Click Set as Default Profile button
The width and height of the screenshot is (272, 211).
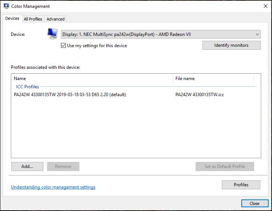[x=225, y=166]
